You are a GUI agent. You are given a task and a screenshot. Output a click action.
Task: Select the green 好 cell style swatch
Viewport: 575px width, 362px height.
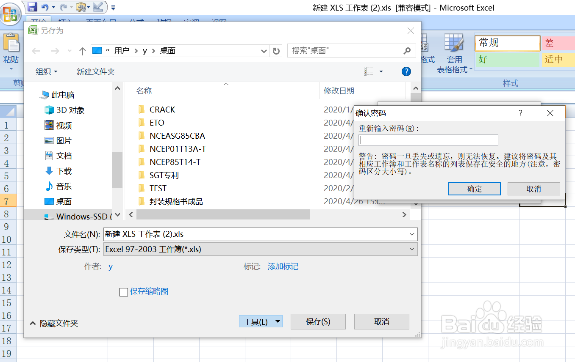coord(507,60)
